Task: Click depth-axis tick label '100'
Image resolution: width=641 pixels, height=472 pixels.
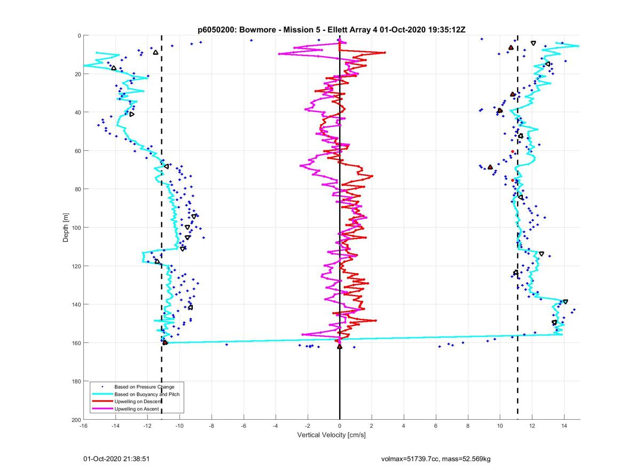Action: 76,228
